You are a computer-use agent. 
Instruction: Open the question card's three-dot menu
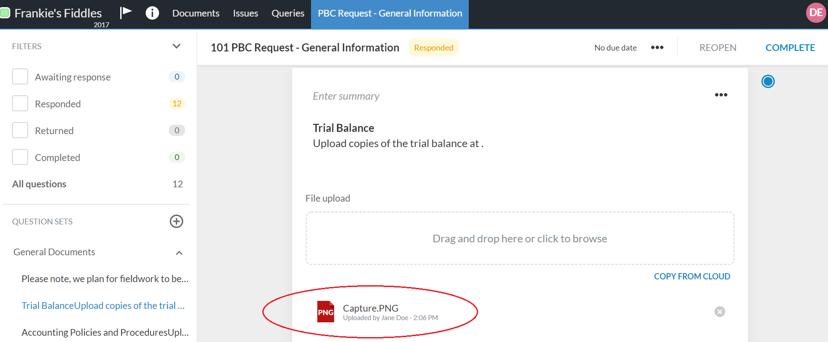721,95
